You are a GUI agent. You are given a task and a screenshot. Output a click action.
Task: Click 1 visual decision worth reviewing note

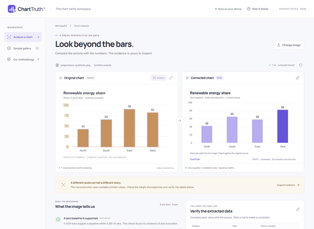click(75, 168)
